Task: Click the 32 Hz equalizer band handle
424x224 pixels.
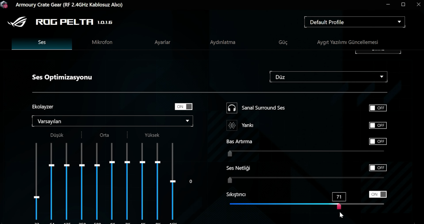Action: pos(37,197)
